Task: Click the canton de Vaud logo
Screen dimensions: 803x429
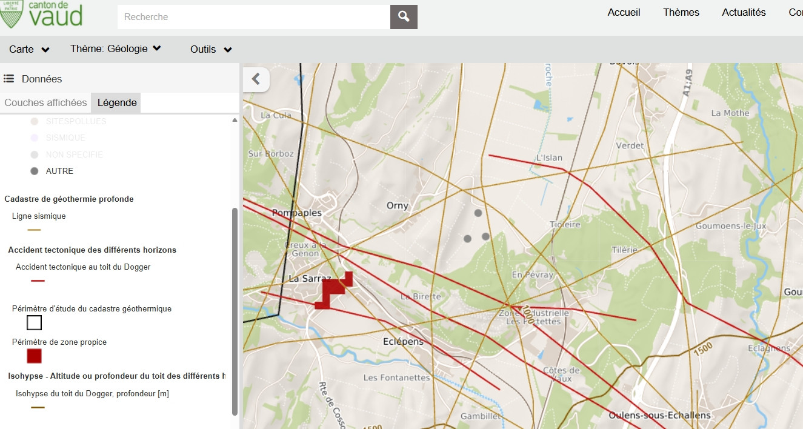Action: click(x=42, y=15)
